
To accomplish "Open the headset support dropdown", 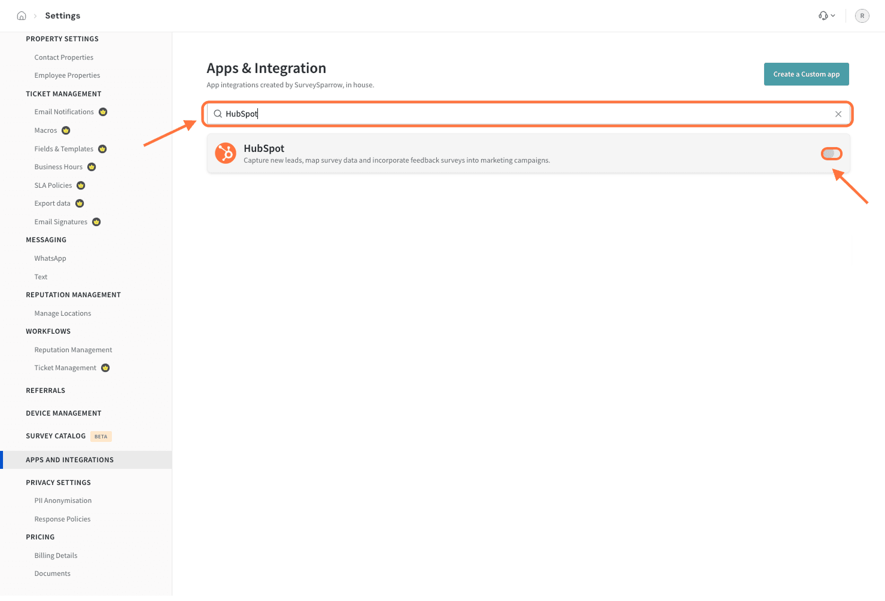I will [x=826, y=16].
